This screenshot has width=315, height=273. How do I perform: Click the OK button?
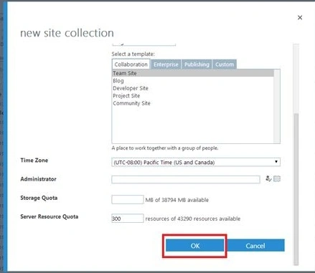pyautogui.click(x=195, y=246)
